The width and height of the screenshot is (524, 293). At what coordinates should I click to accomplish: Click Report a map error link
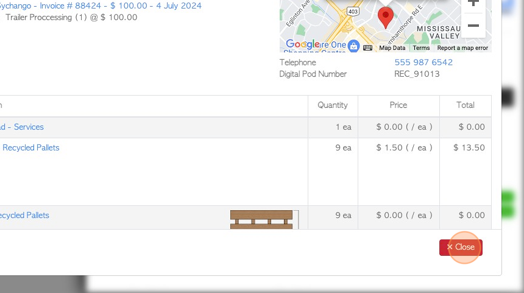(462, 48)
